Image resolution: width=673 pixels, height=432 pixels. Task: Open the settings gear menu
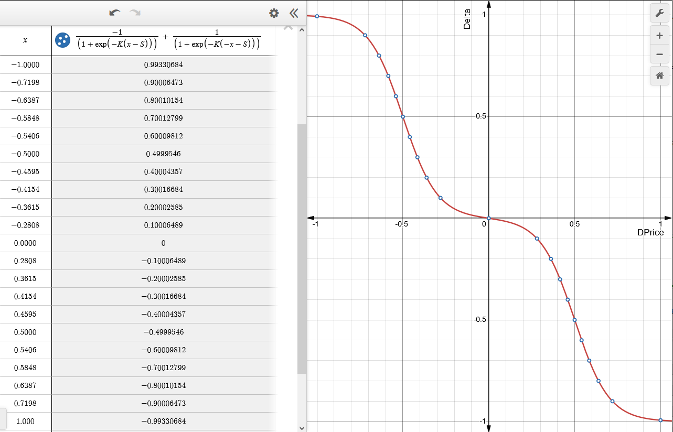pos(274,13)
